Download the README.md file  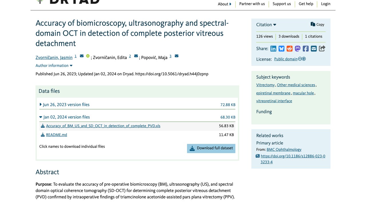tap(56, 135)
